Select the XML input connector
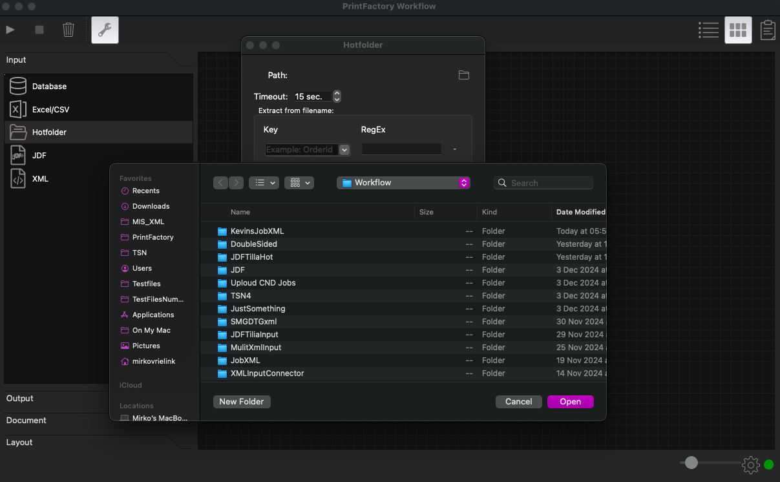Screen dimensions: 780x482 coord(99,178)
